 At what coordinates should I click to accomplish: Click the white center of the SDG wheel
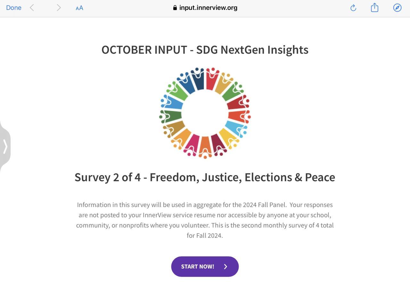tap(205, 113)
